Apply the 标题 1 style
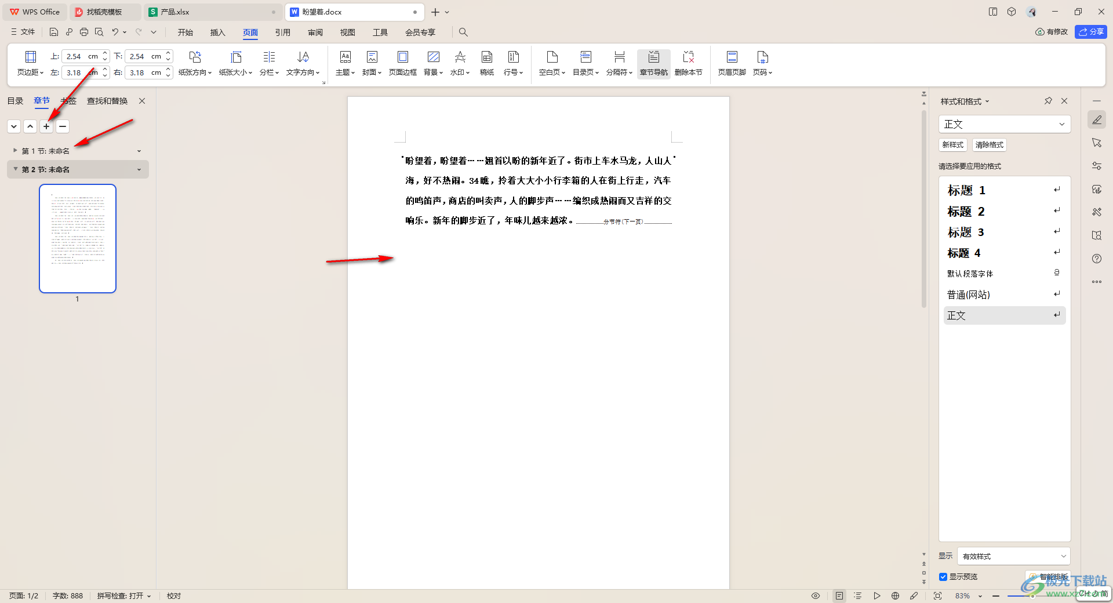The image size is (1113, 603). pos(1004,190)
